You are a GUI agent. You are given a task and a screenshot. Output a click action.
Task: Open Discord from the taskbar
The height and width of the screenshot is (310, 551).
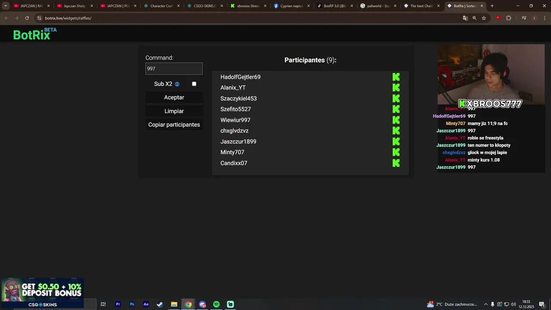pos(202,304)
